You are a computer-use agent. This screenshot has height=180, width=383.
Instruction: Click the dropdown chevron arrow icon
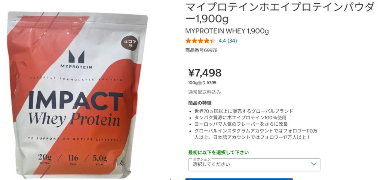point(314,164)
